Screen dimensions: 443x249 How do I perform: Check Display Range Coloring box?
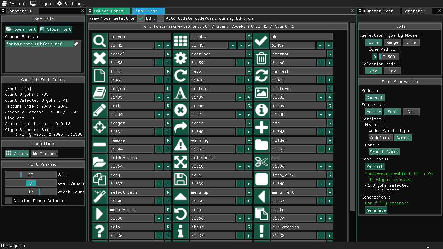coord(9,201)
